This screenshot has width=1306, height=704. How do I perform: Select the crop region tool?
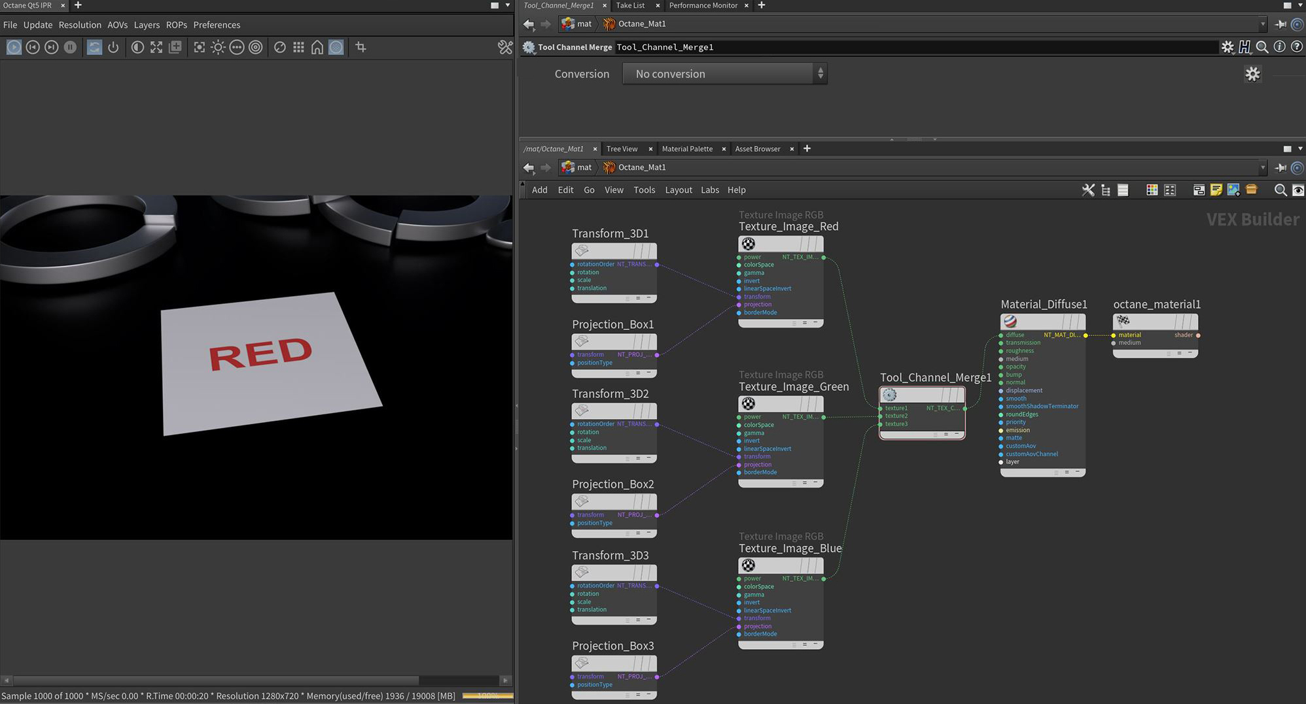coord(361,47)
